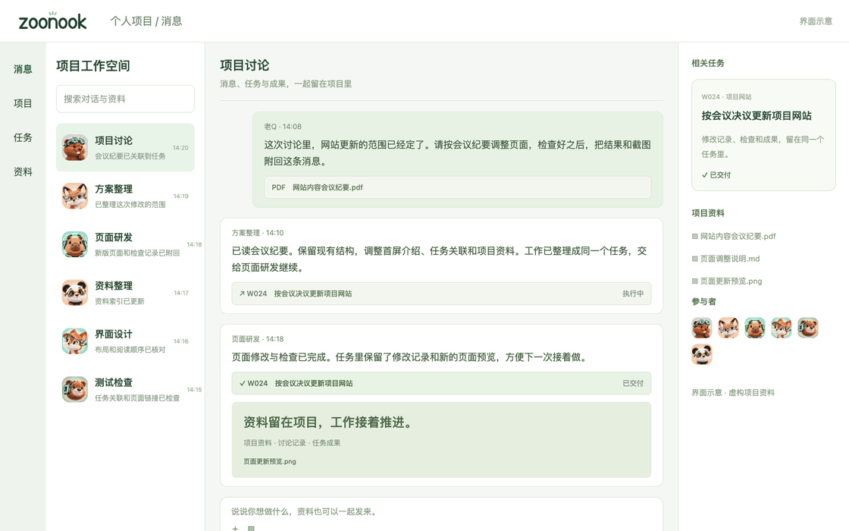Screen dimensions: 849x531
Task: Click footer text 界面示意 · 虚构项目资料
Action: tap(733, 392)
